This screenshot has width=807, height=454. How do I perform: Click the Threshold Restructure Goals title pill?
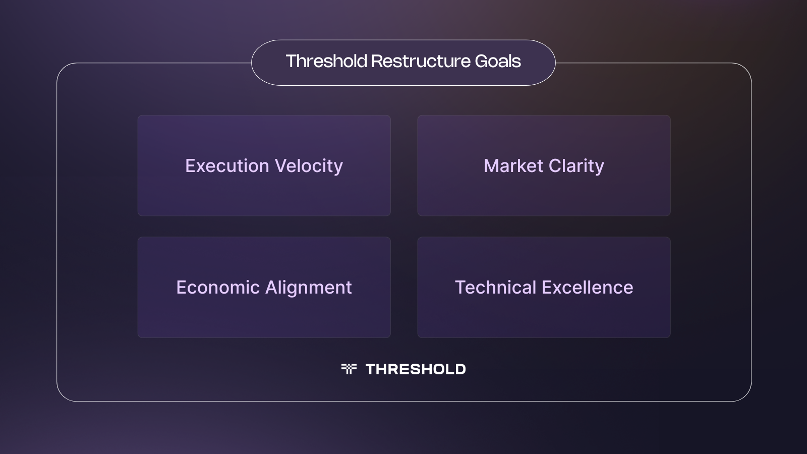tap(403, 63)
